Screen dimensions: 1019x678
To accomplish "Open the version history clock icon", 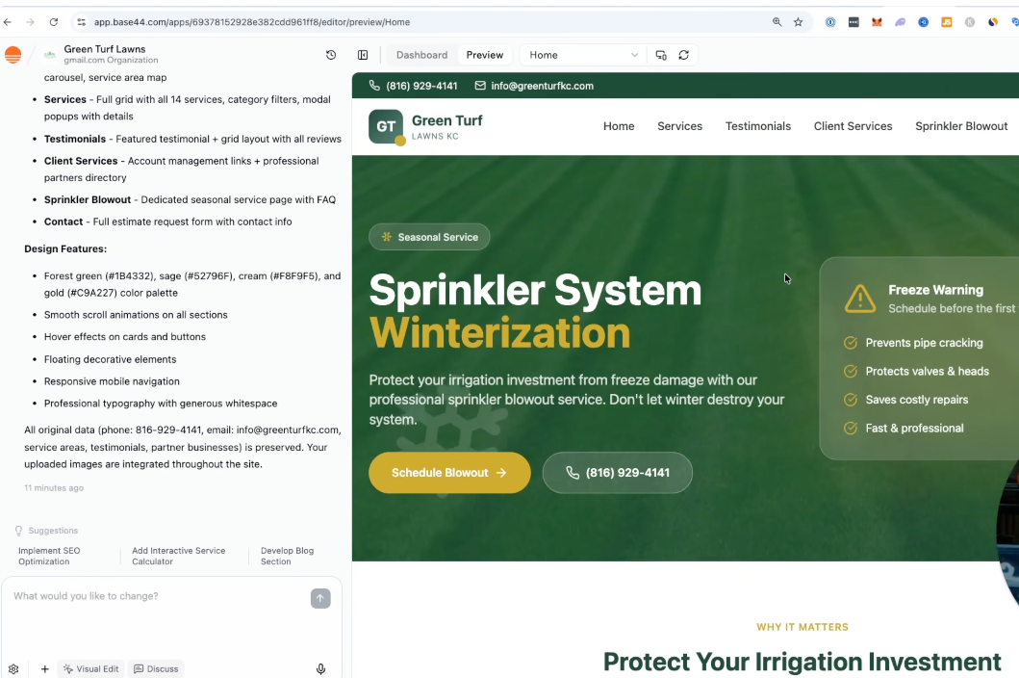I will (331, 55).
